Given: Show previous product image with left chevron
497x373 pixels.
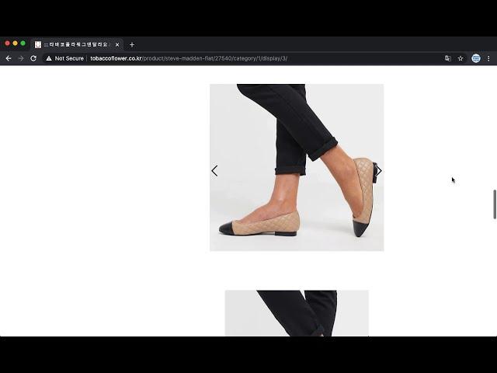Looking at the screenshot, I should tap(215, 171).
